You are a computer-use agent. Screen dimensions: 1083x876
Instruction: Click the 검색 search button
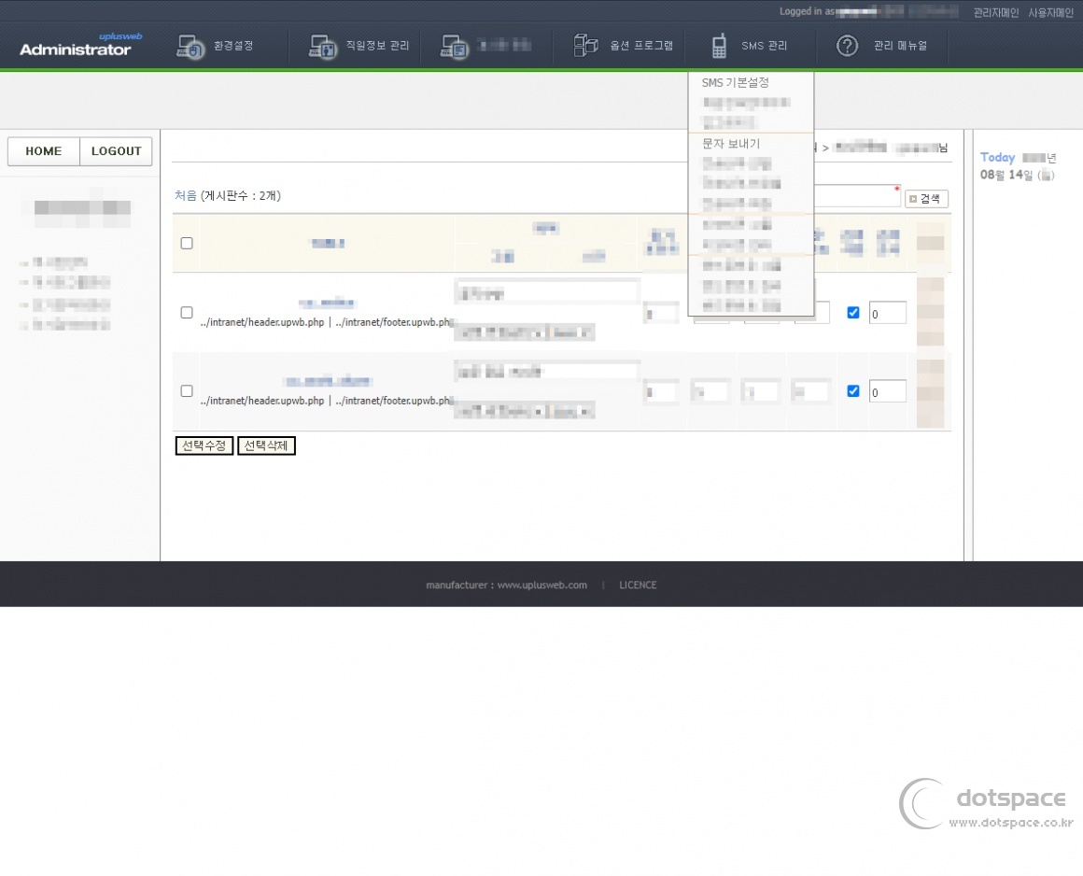click(926, 199)
